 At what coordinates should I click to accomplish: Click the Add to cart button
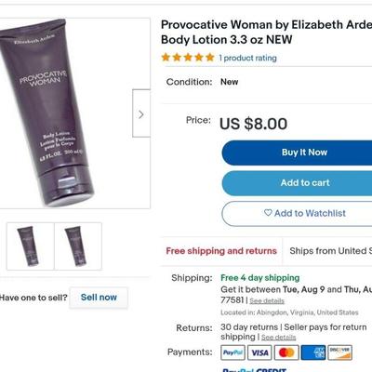[297, 183]
